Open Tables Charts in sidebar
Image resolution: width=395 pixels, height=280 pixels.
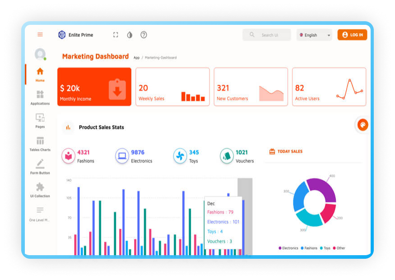pyautogui.click(x=40, y=144)
